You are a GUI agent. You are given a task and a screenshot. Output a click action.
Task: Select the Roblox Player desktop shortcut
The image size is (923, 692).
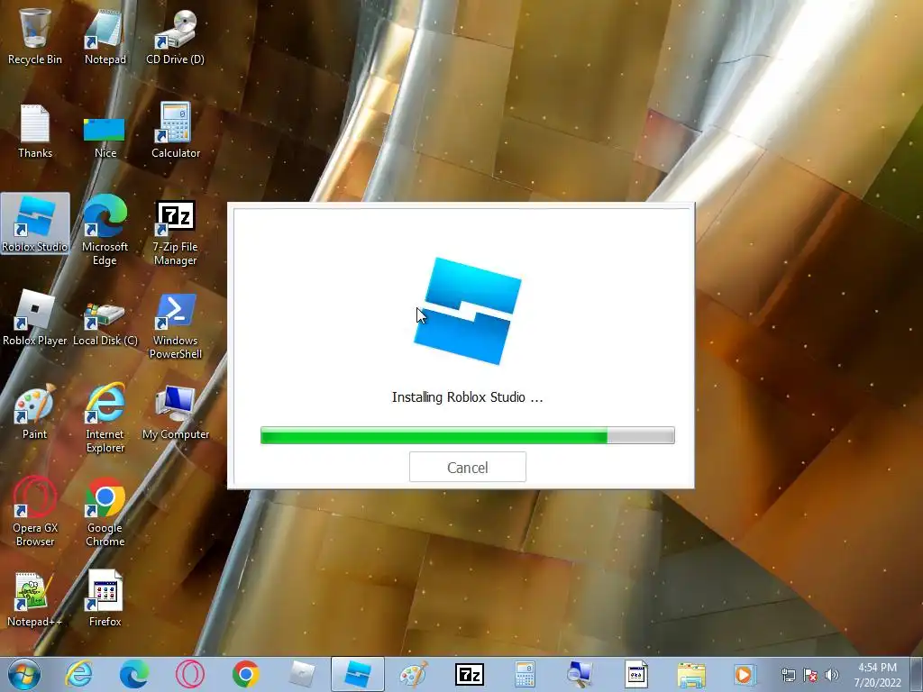point(35,318)
